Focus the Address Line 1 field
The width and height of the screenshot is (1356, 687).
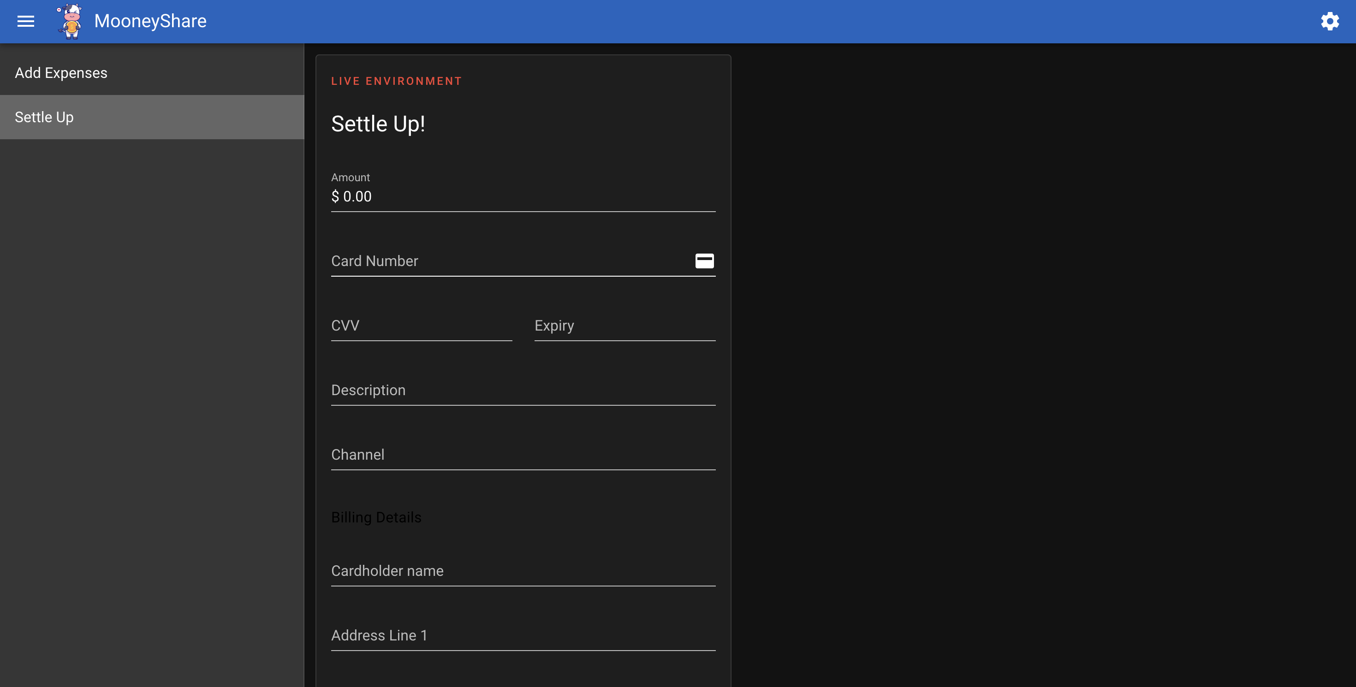click(x=523, y=635)
